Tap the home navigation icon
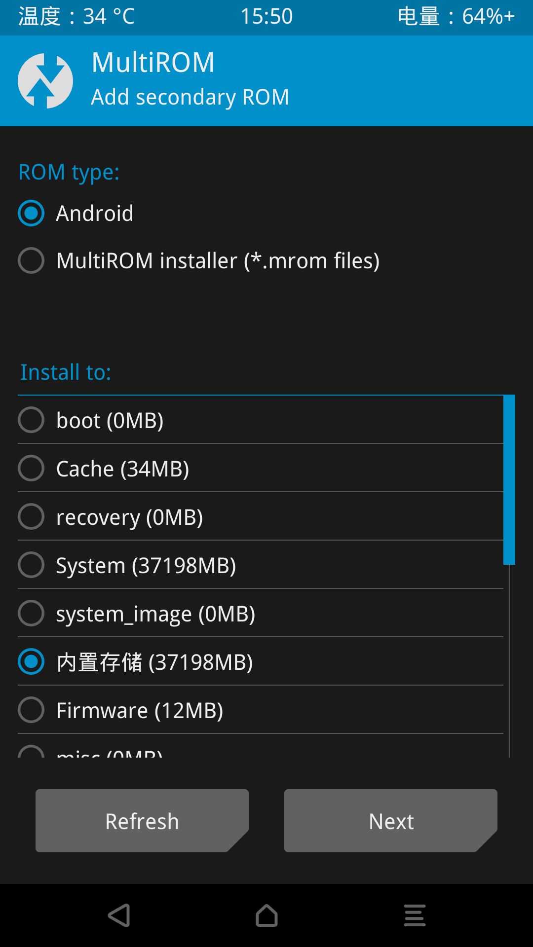The image size is (533, 947). point(266,915)
